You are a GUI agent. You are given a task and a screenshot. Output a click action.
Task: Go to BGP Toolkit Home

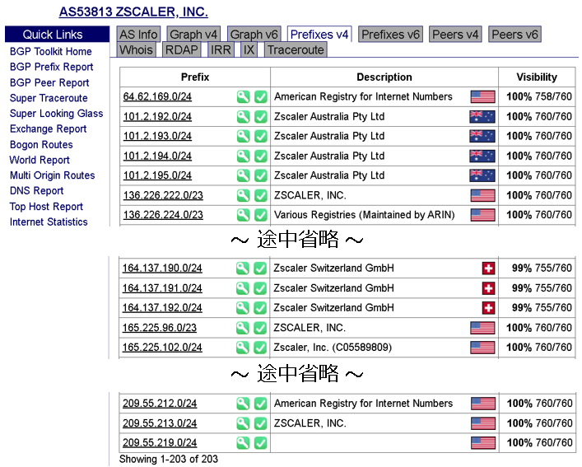(x=51, y=52)
